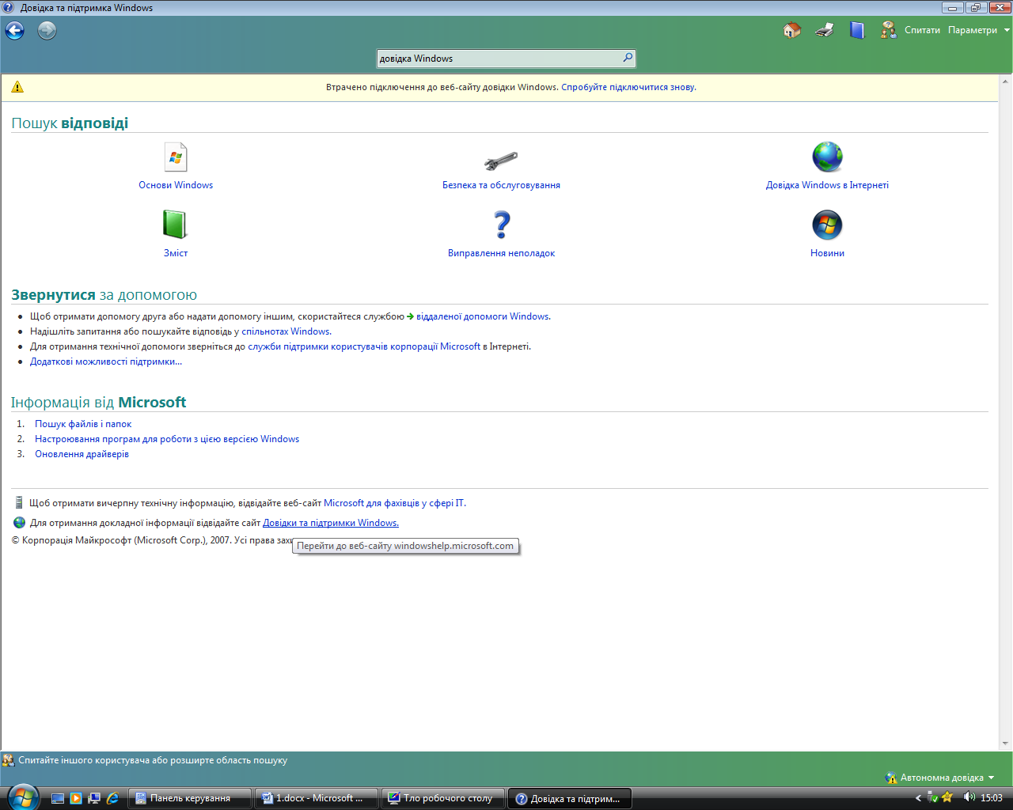Open Безпека та обслуговування link
The image size is (1013, 810).
501,185
